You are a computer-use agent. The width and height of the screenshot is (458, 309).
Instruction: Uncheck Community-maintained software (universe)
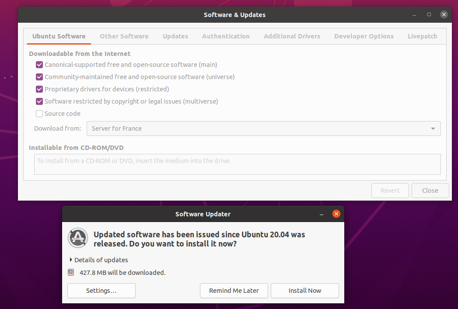(39, 77)
